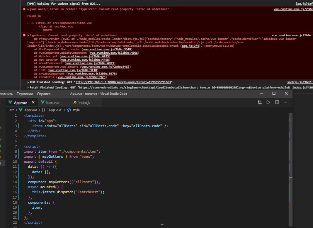
Task: Open the More Actions ellipsis menu
Action: point(286,102)
